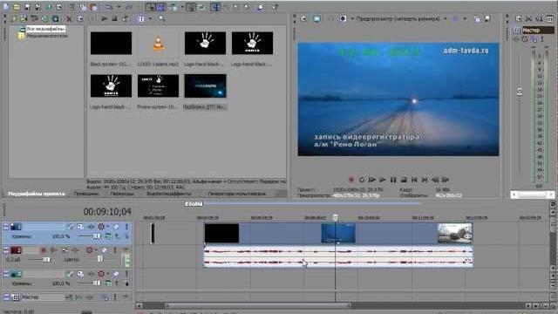
Task: Stop playback in preview transport
Action: (x=404, y=180)
